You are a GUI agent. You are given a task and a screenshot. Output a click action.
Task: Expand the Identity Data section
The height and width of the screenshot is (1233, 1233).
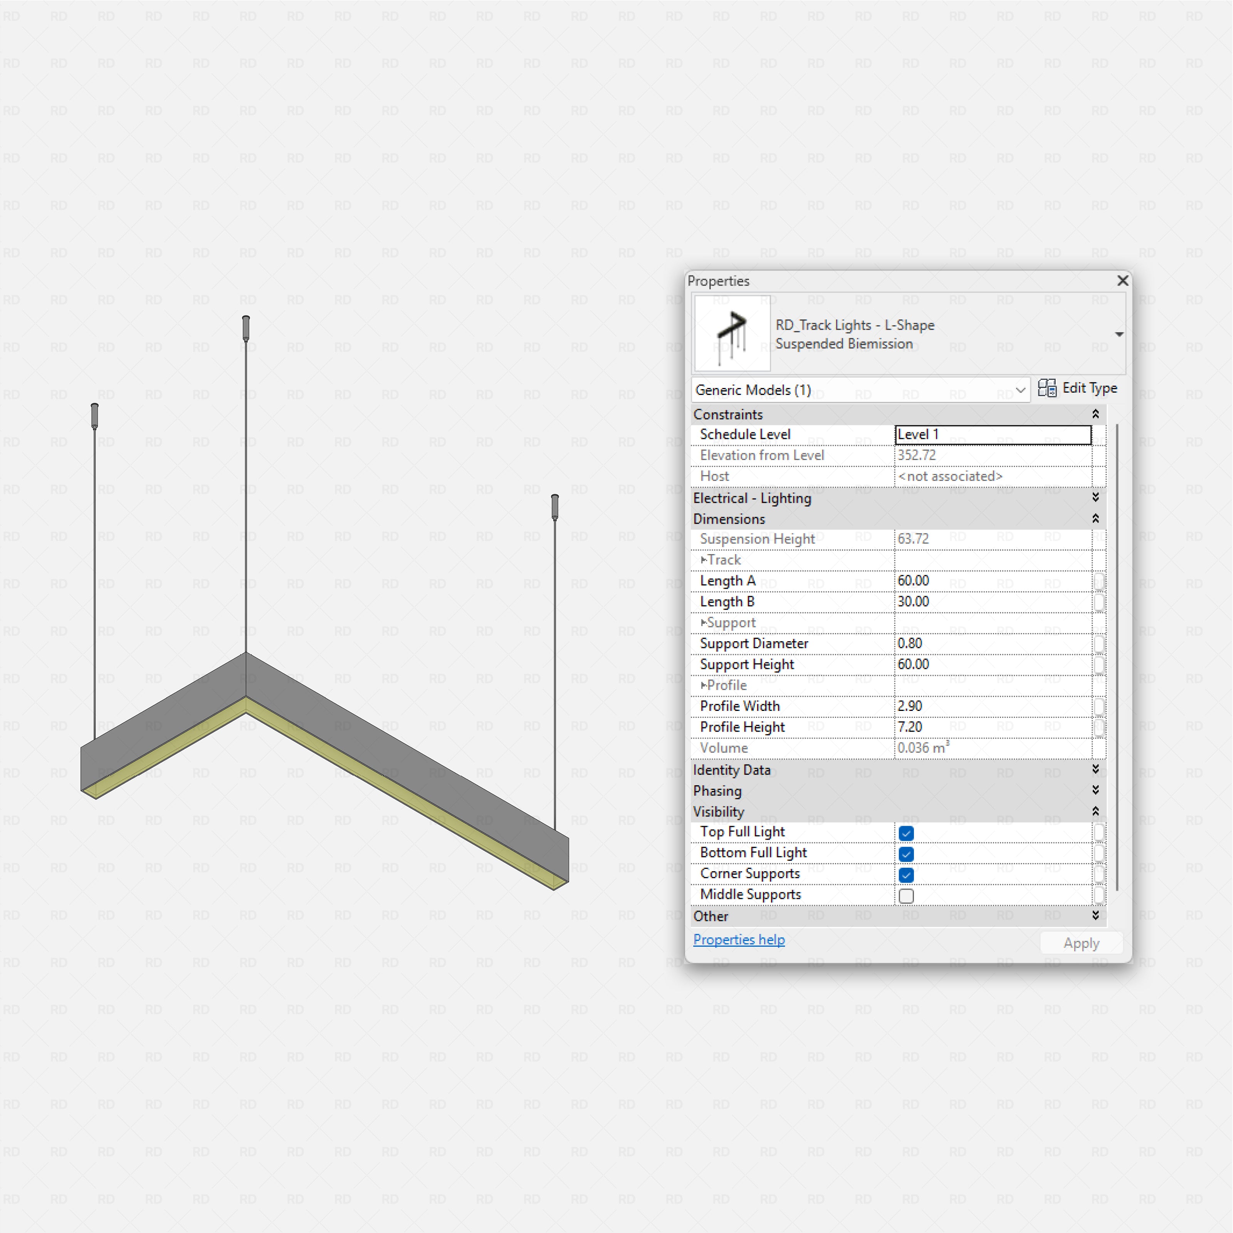click(1095, 770)
